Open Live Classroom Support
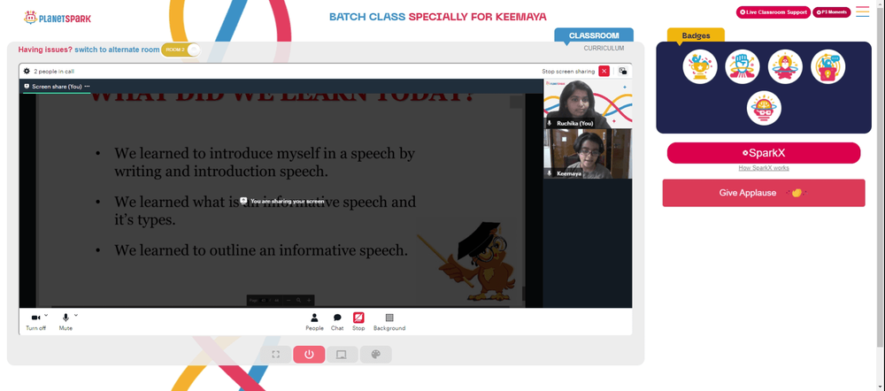This screenshot has height=391, width=885. click(773, 12)
